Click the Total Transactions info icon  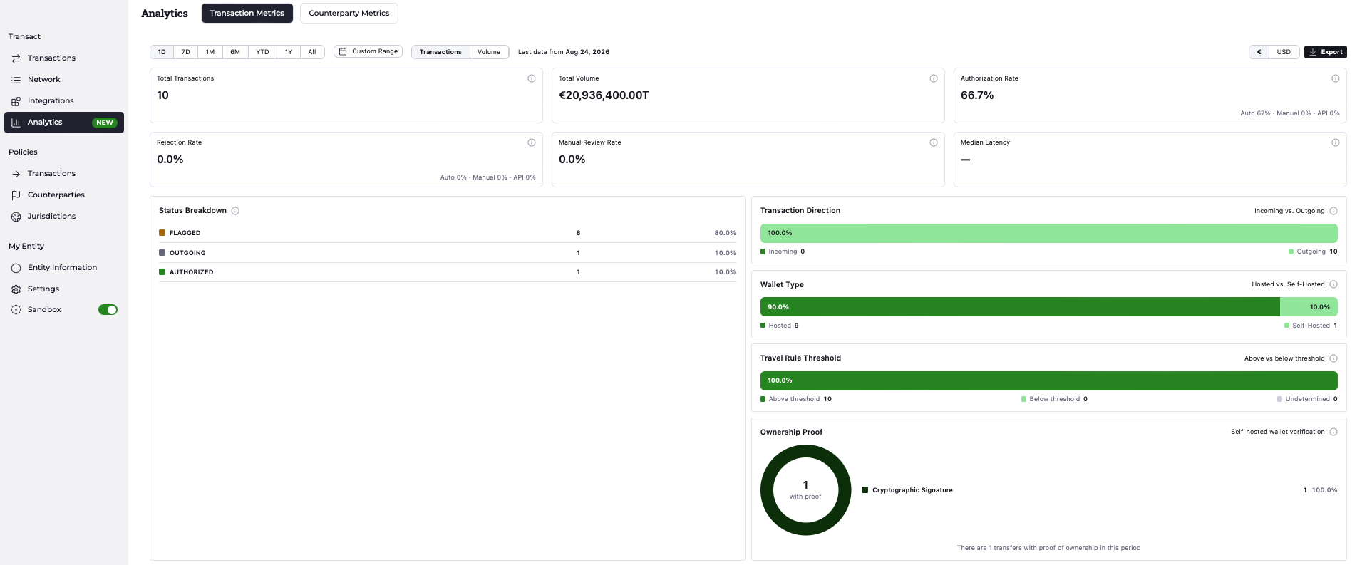tap(532, 78)
